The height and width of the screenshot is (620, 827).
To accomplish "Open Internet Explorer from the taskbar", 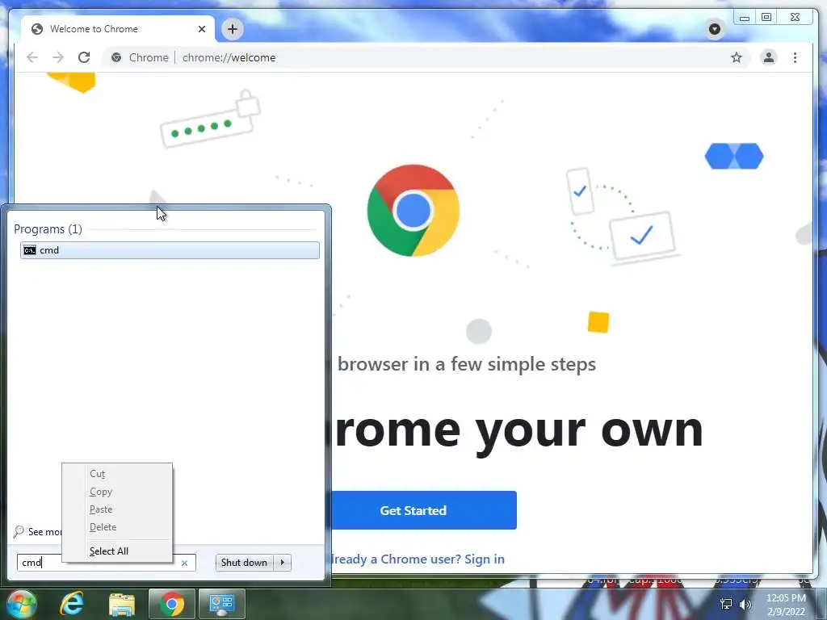I will click(72, 604).
